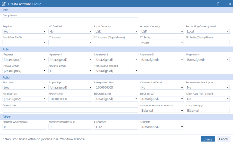Image resolution: width=233 pixels, height=144 pixels.
Task: Maximize the Create Account Group dialog
Action: 226,4
